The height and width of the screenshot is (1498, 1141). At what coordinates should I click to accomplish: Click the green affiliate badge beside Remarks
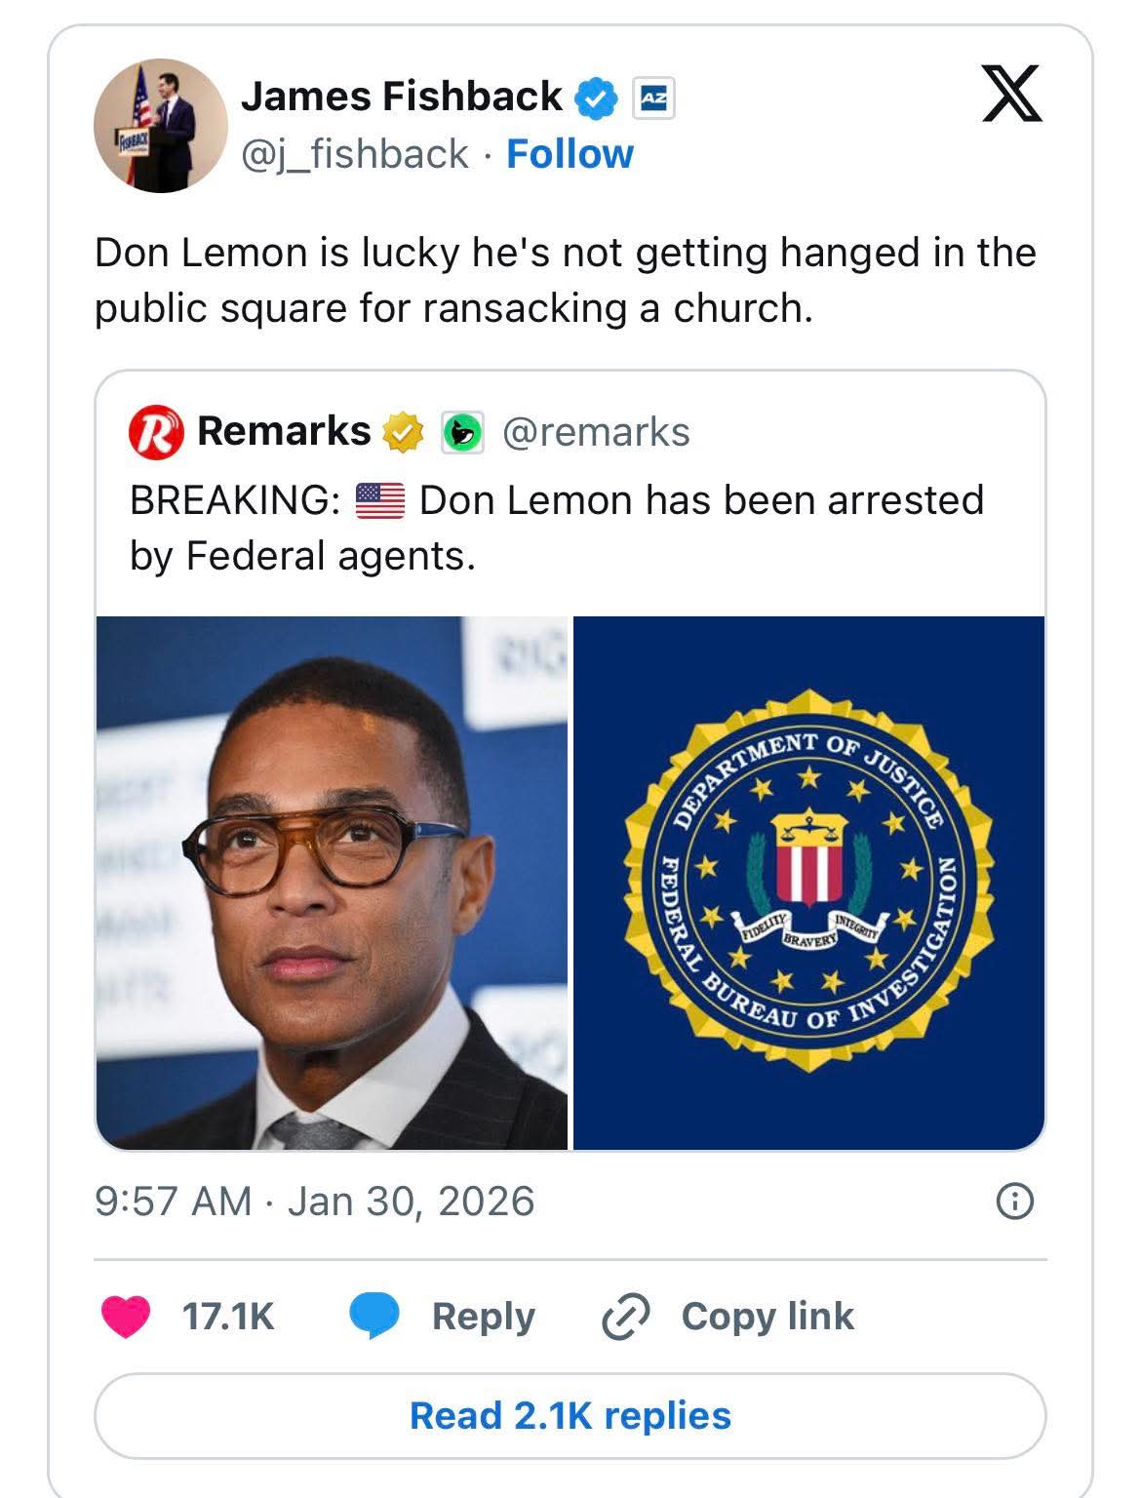coord(462,432)
